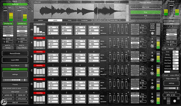
Task: Click the round white button beside BPM sliders
Action: coord(175,101)
